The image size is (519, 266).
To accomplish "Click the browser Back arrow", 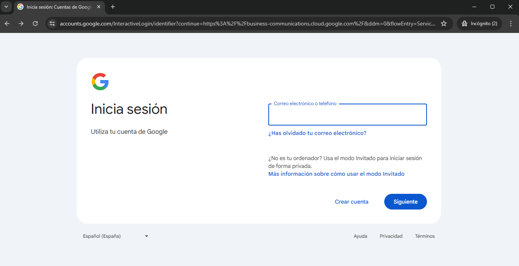I will (7, 24).
